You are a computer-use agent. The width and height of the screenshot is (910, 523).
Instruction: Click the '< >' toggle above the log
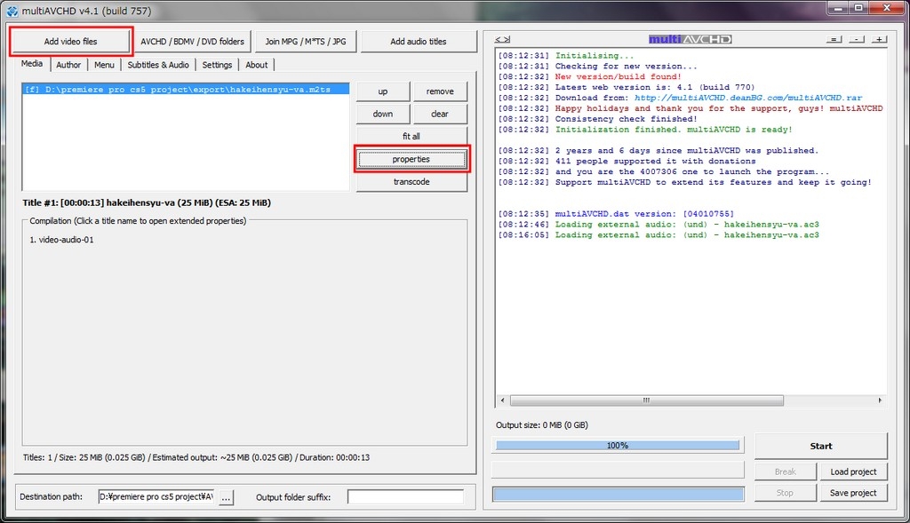[502, 39]
